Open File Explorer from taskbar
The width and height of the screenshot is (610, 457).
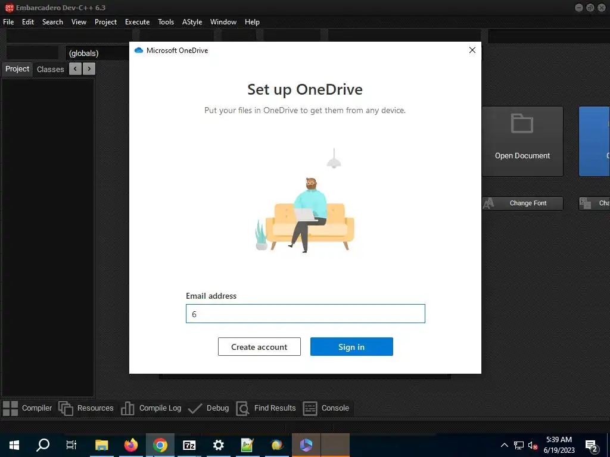[101, 445]
